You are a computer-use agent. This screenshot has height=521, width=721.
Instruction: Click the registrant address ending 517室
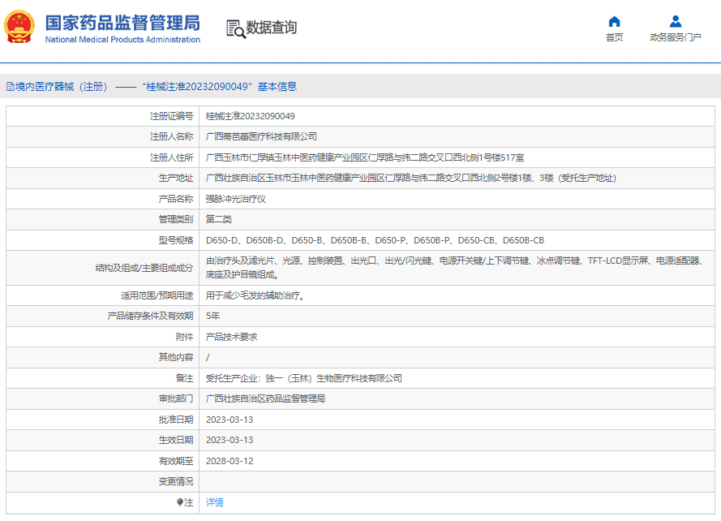click(365, 157)
